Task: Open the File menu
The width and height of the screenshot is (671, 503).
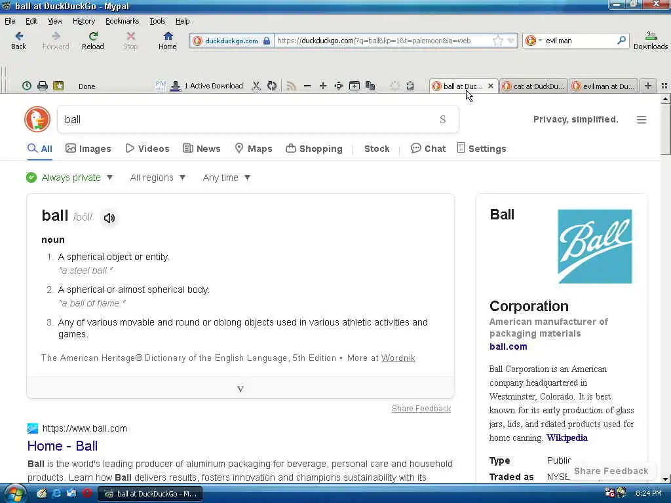Action: [x=10, y=21]
